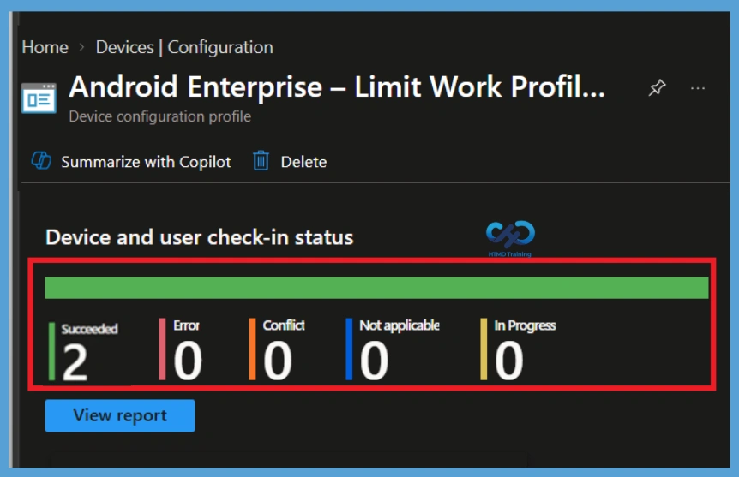Go to the Home breadcrumb
The width and height of the screenshot is (739, 477).
tap(45, 47)
